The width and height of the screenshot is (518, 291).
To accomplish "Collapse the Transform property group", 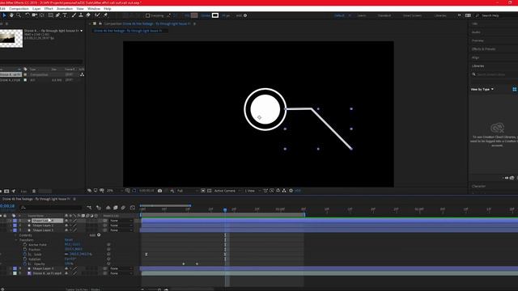I will (x=15, y=240).
